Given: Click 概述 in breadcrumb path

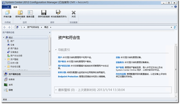Looking at the screenshot, I should pyautogui.click(x=46, y=27).
